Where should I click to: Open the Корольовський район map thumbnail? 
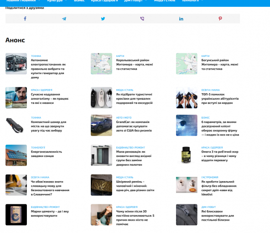101,64
